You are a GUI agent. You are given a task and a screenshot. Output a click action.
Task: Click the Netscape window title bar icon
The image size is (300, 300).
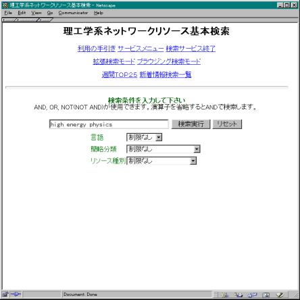[x=5, y=5]
